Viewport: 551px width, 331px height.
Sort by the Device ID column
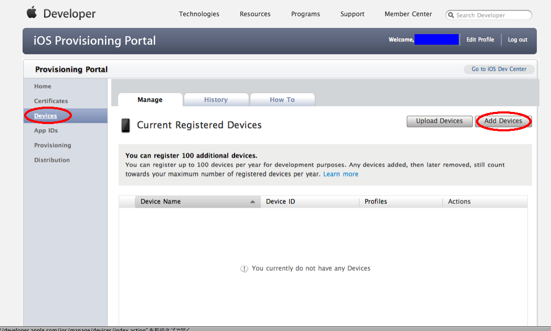click(280, 202)
